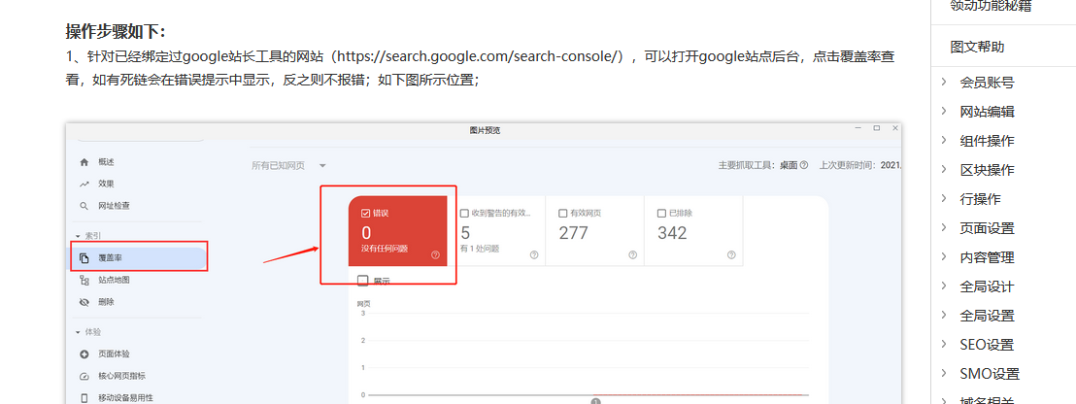
Task: Click the 主要抓取工具 label
Action: click(745, 165)
